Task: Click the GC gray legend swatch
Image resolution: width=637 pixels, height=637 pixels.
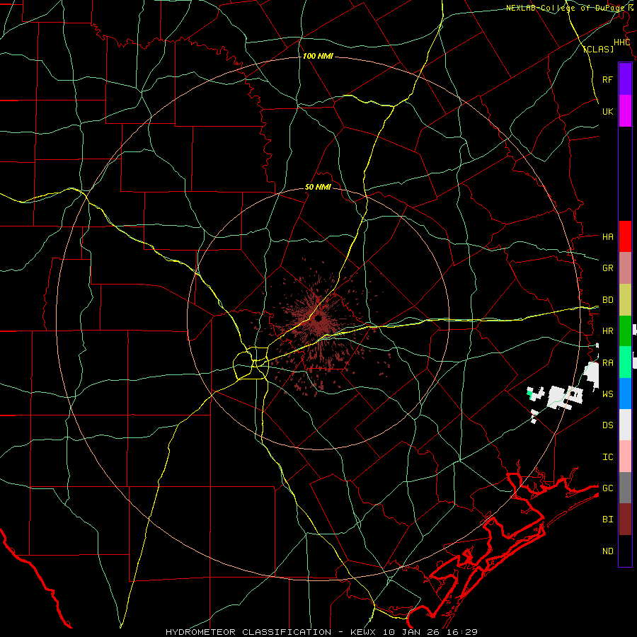Action: [x=625, y=488]
